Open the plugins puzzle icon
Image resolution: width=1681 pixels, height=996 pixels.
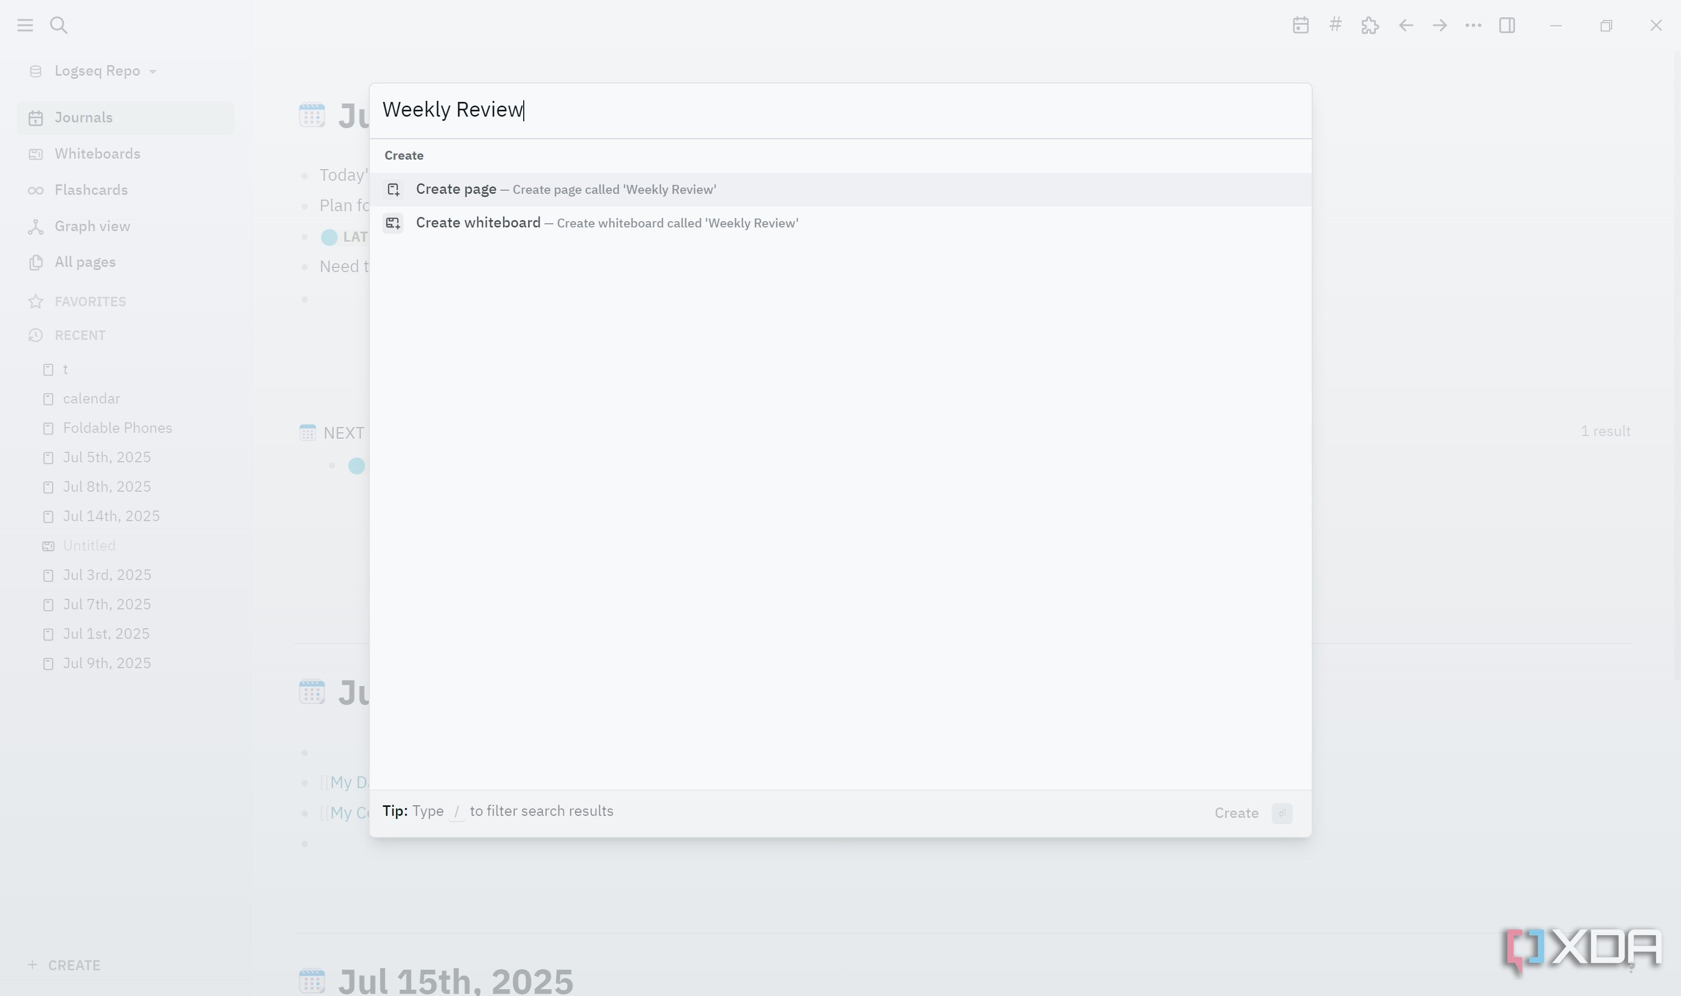tap(1369, 26)
